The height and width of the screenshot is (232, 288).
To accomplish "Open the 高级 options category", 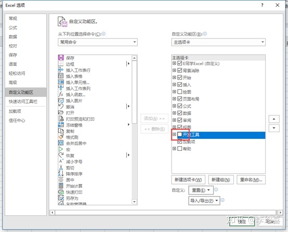I will (x=13, y=82).
